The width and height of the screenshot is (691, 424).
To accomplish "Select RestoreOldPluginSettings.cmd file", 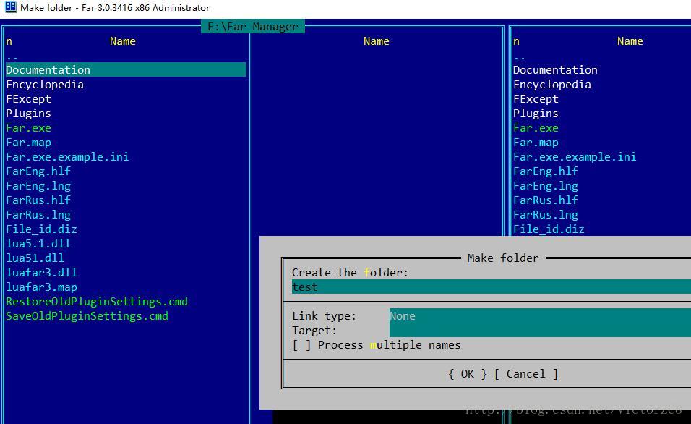I will tap(97, 301).
